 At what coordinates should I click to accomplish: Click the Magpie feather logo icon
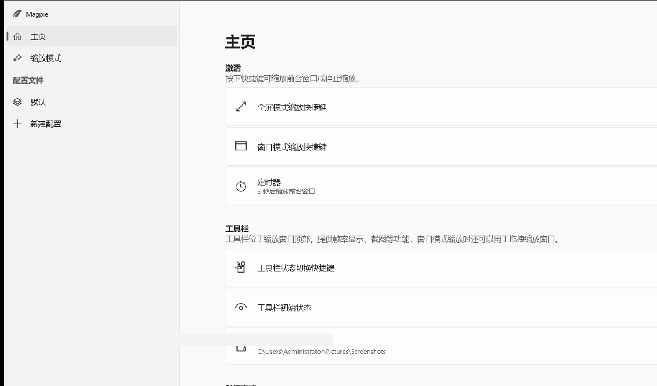(x=17, y=14)
